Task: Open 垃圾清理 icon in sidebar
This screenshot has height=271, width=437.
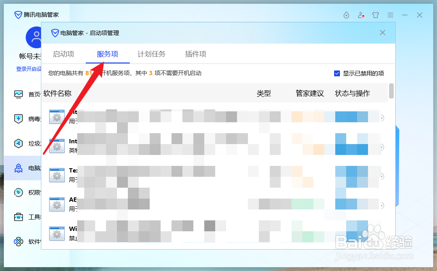Action: [x=18, y=143]
